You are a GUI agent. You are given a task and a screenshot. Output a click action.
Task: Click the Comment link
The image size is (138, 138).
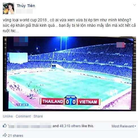click(23, 116)
